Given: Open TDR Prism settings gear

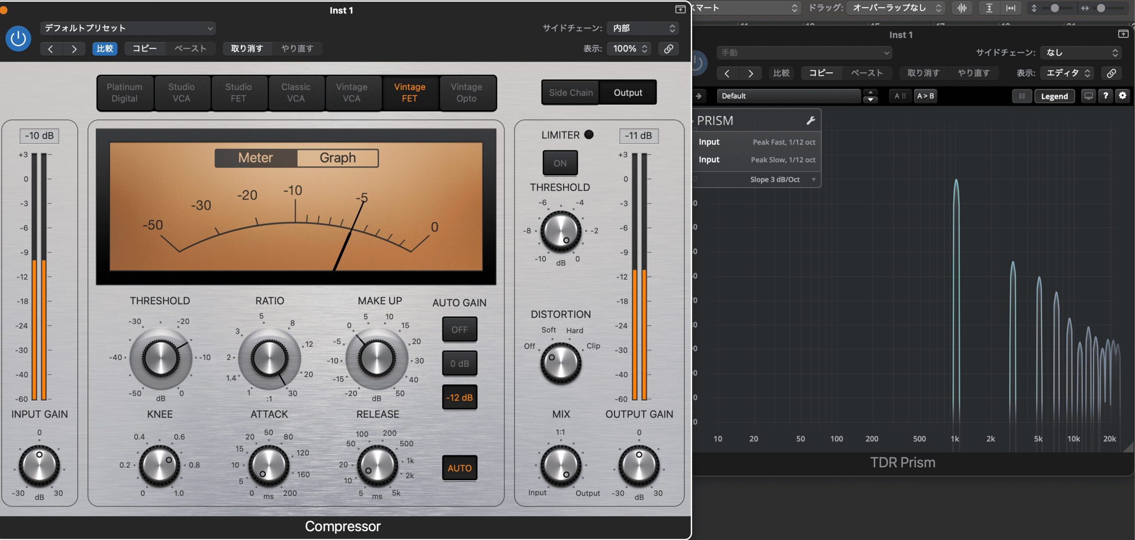Looking at the screenshot, I should click(1122, 96).
